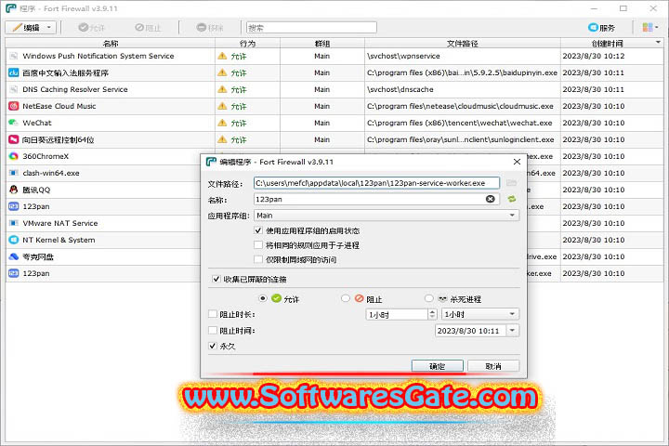Viewport: 669px width, 446px height.
Task: Close the 编辑程序 dialog
Action: tap(517, 162)
